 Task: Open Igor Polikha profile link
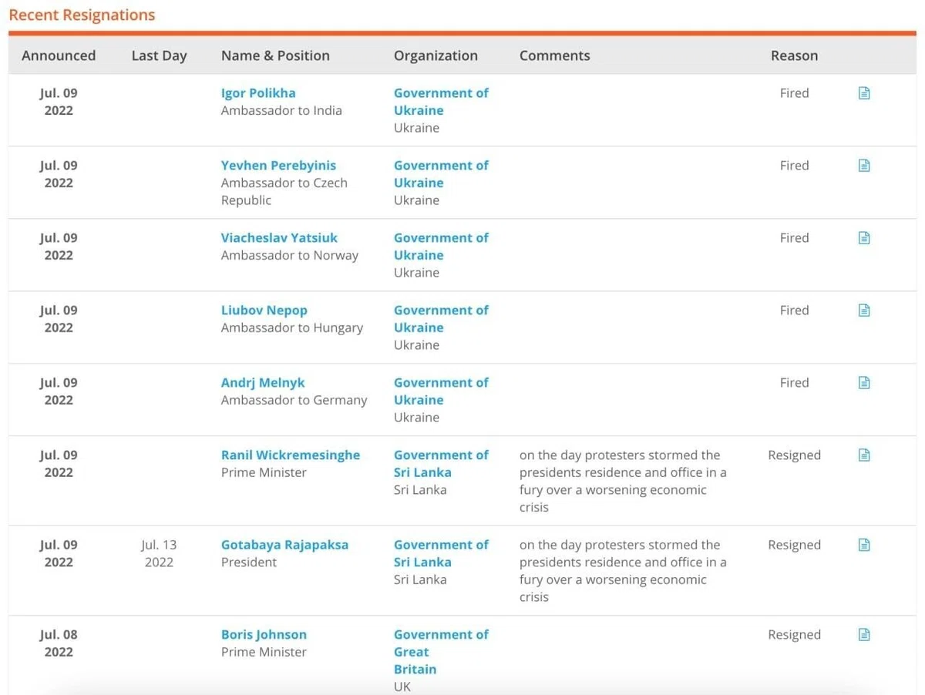point(258,93)
